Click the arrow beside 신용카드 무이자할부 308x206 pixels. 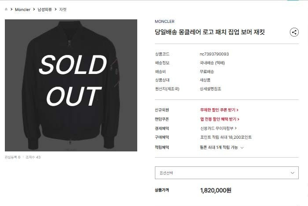click(x=236, y=128)
